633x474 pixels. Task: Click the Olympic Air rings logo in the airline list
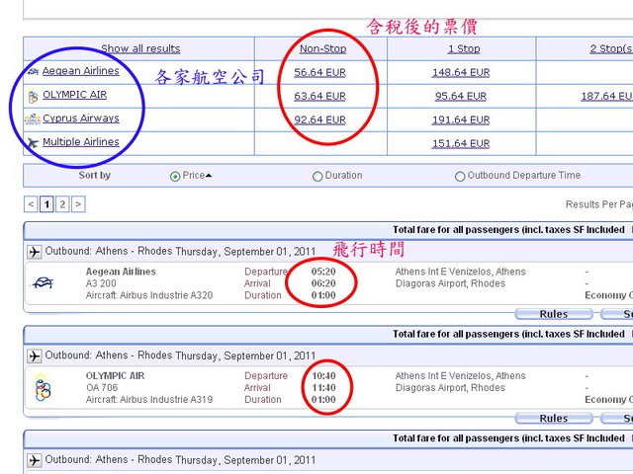(x=34, y=96)
